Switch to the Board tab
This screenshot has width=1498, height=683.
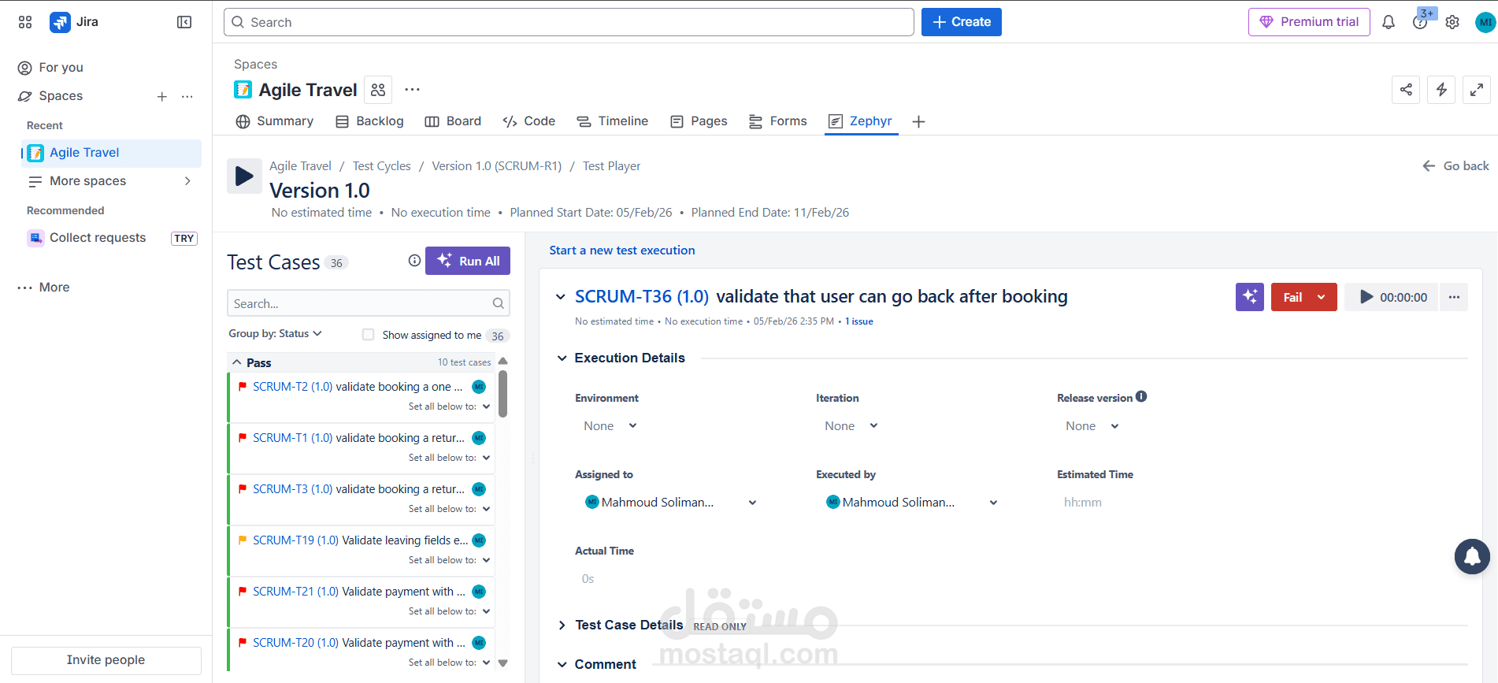click(453, 121)
